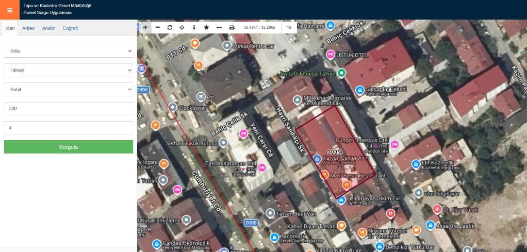527x252 pixels.
Task: Click the Joy Life Fitness Tatvan marker
Action: [x=341, y=73]
